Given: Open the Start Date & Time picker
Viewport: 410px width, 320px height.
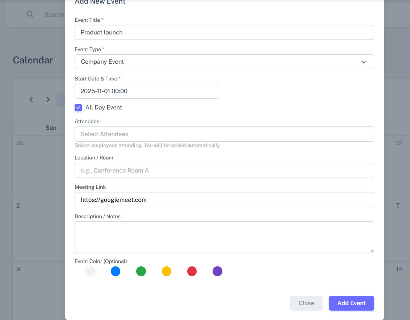Looking at the screenshot, I should pos(147,91).
